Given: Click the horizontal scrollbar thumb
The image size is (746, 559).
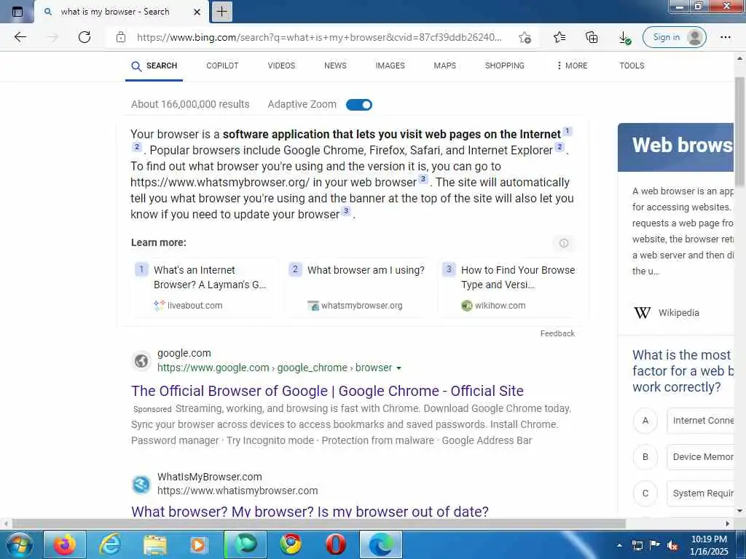Looking at the screenshot, I should click(x=319, y=524).
